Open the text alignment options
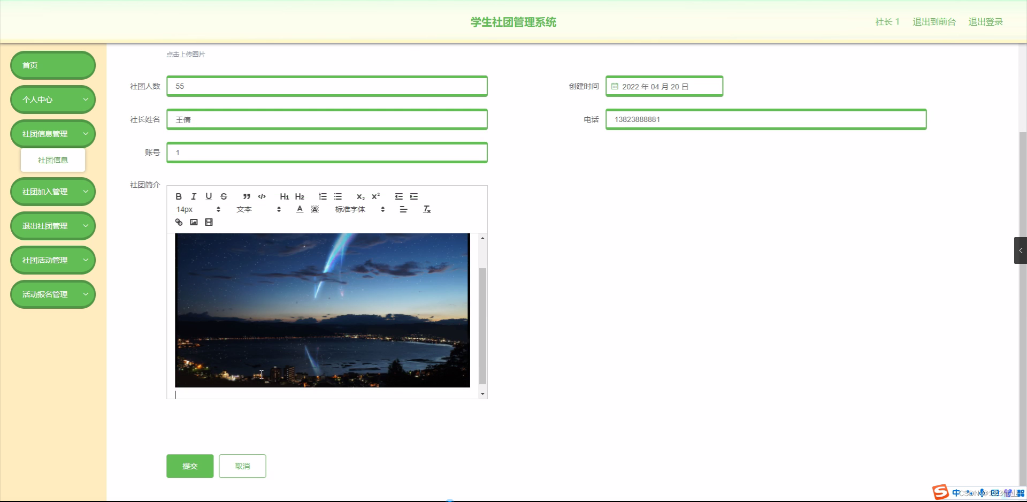The width and height of the screenshot is (1027, 502). pyautogui.click(x=403, y=209)
